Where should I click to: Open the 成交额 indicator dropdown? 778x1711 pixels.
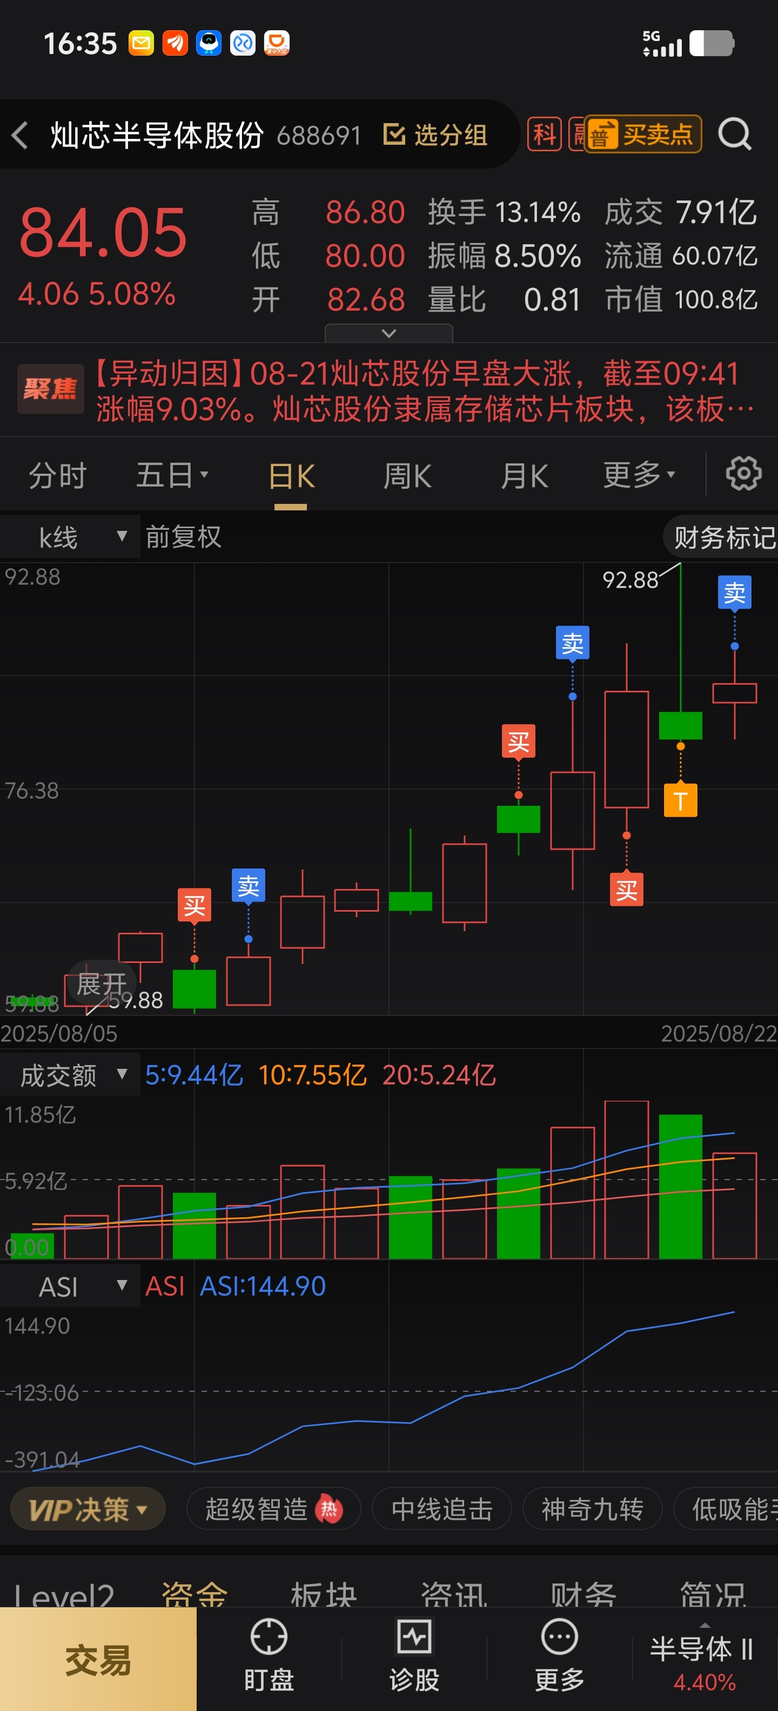coord(70,1075)
